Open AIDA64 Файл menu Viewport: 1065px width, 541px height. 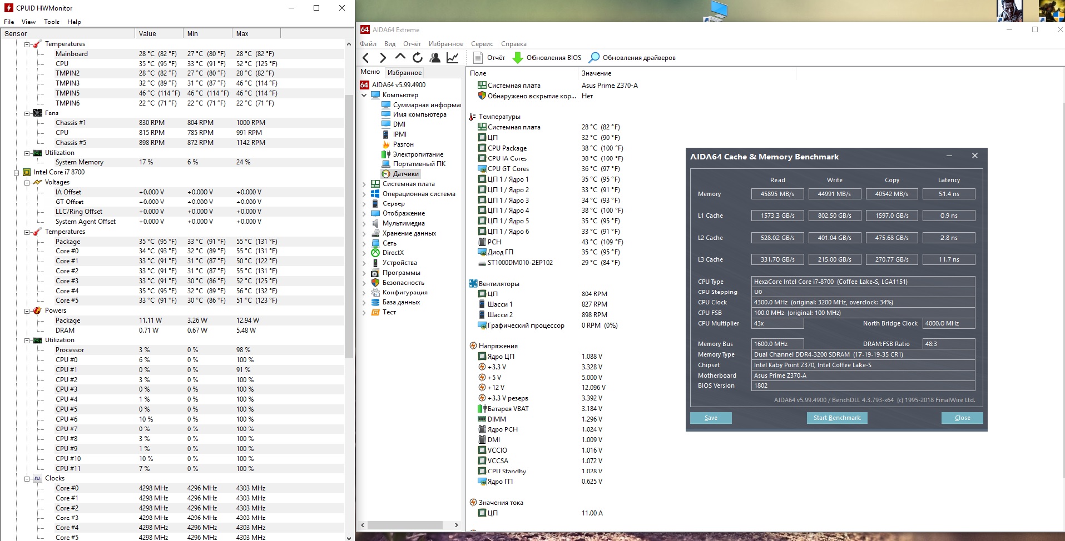coord(368,44)
